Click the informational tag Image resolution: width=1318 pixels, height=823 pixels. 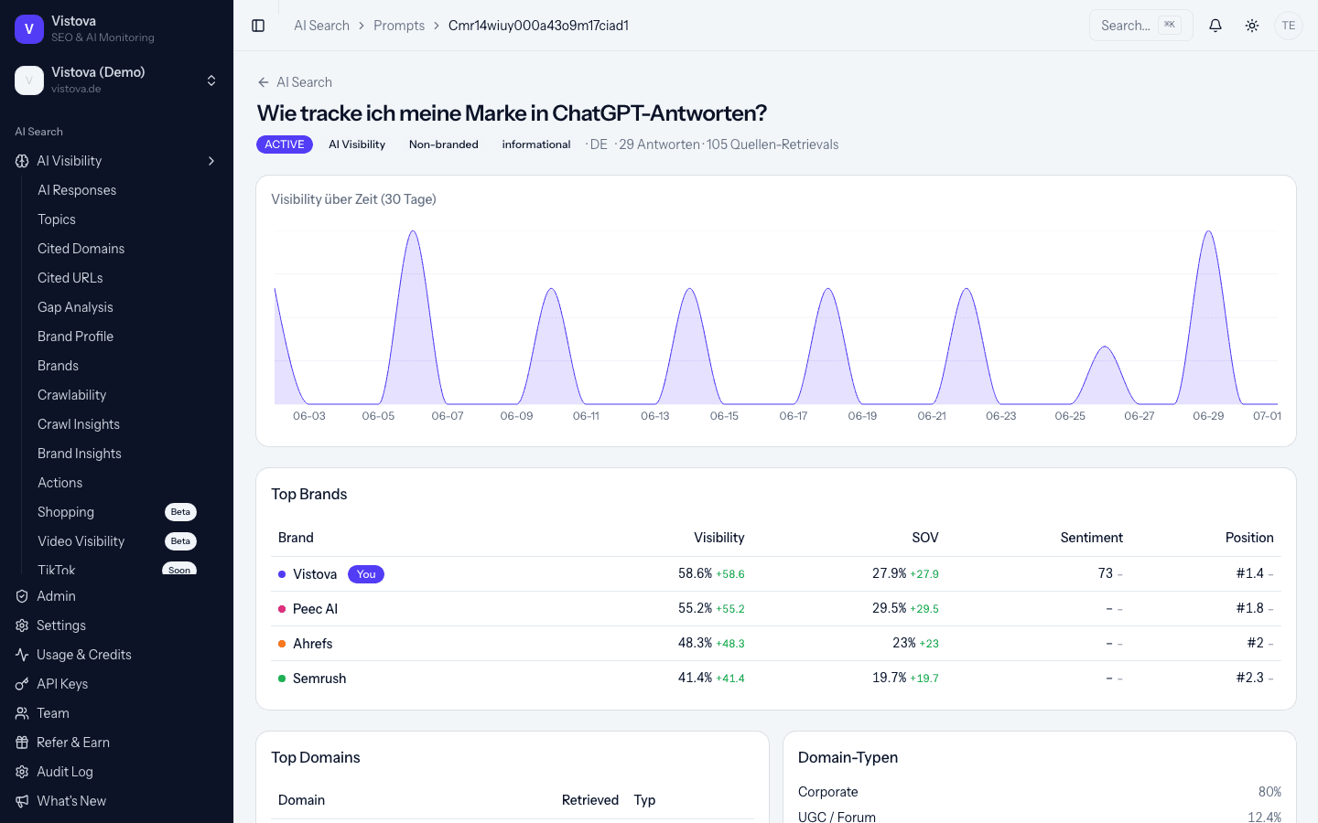coord(536,144)
